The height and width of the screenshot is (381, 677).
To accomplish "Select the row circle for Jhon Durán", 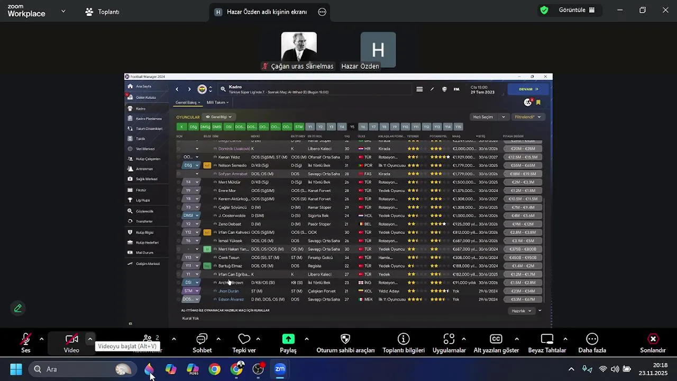I will (x=178, y=291).
